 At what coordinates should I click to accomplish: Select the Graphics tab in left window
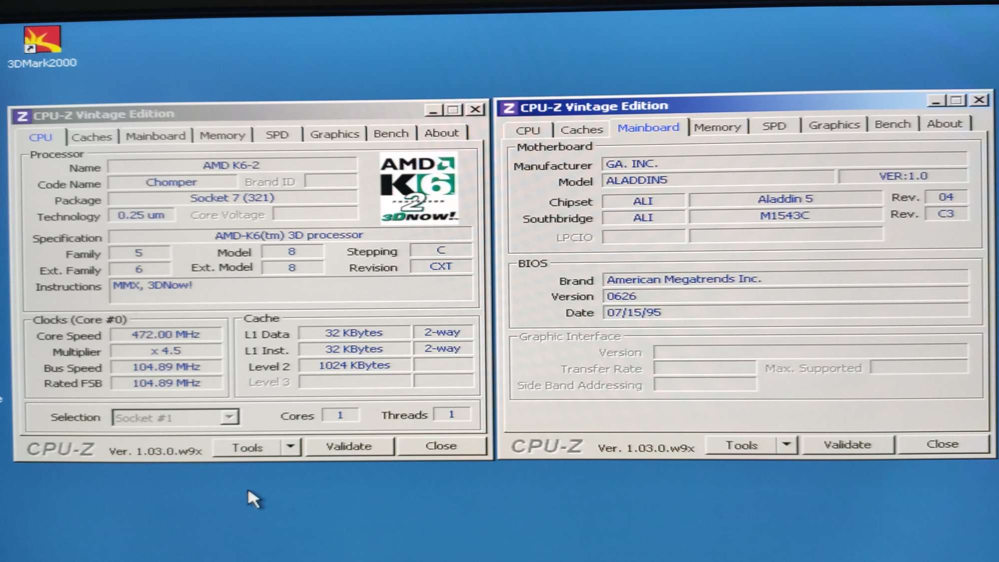click(334, 134)
